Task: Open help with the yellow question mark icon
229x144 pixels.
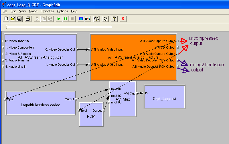Action: click(x=114, y=19)
